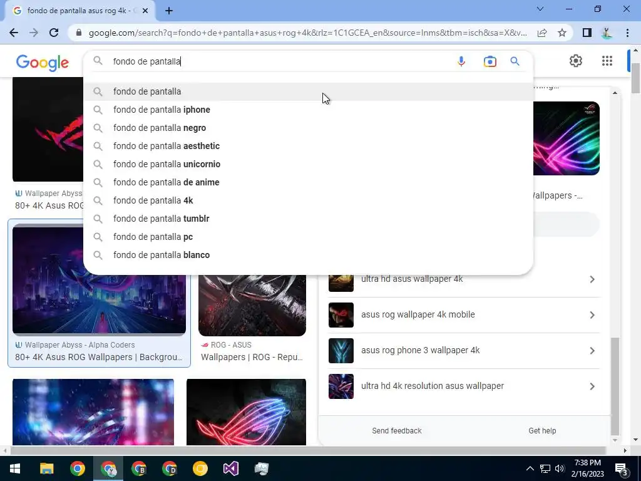
Task: Click the Google logo
Action: click(43, 63)
